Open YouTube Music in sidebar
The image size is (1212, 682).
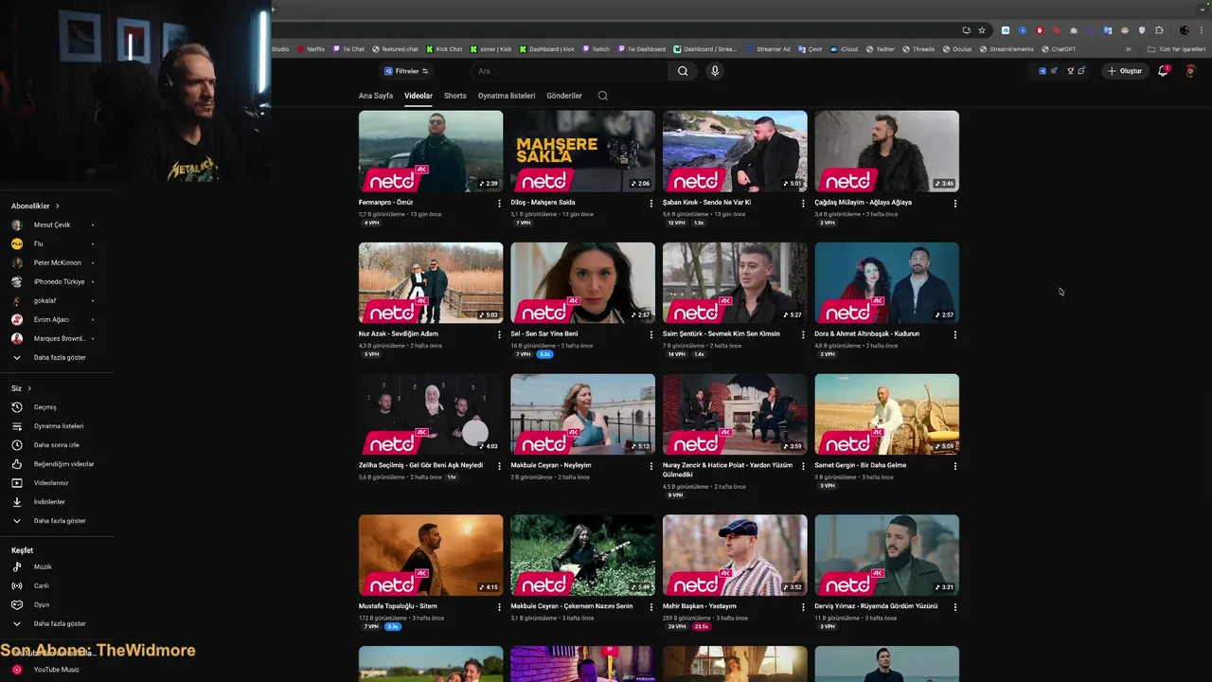(x=56, y=670)
